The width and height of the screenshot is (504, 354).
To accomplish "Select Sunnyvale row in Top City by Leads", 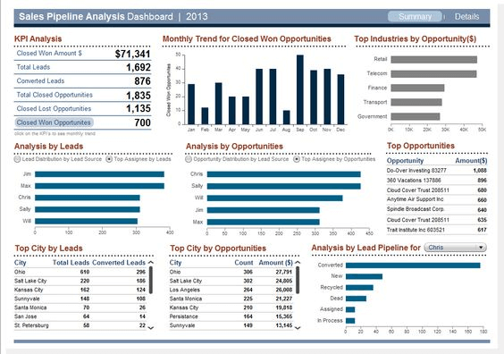I will pos(80,299).
